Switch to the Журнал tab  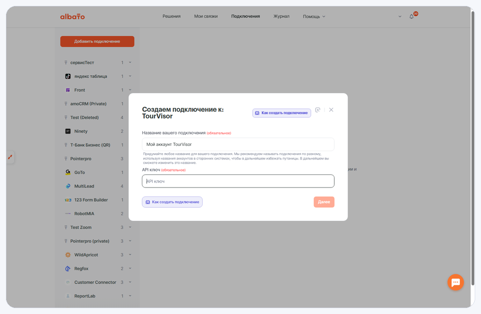point(281,16)
